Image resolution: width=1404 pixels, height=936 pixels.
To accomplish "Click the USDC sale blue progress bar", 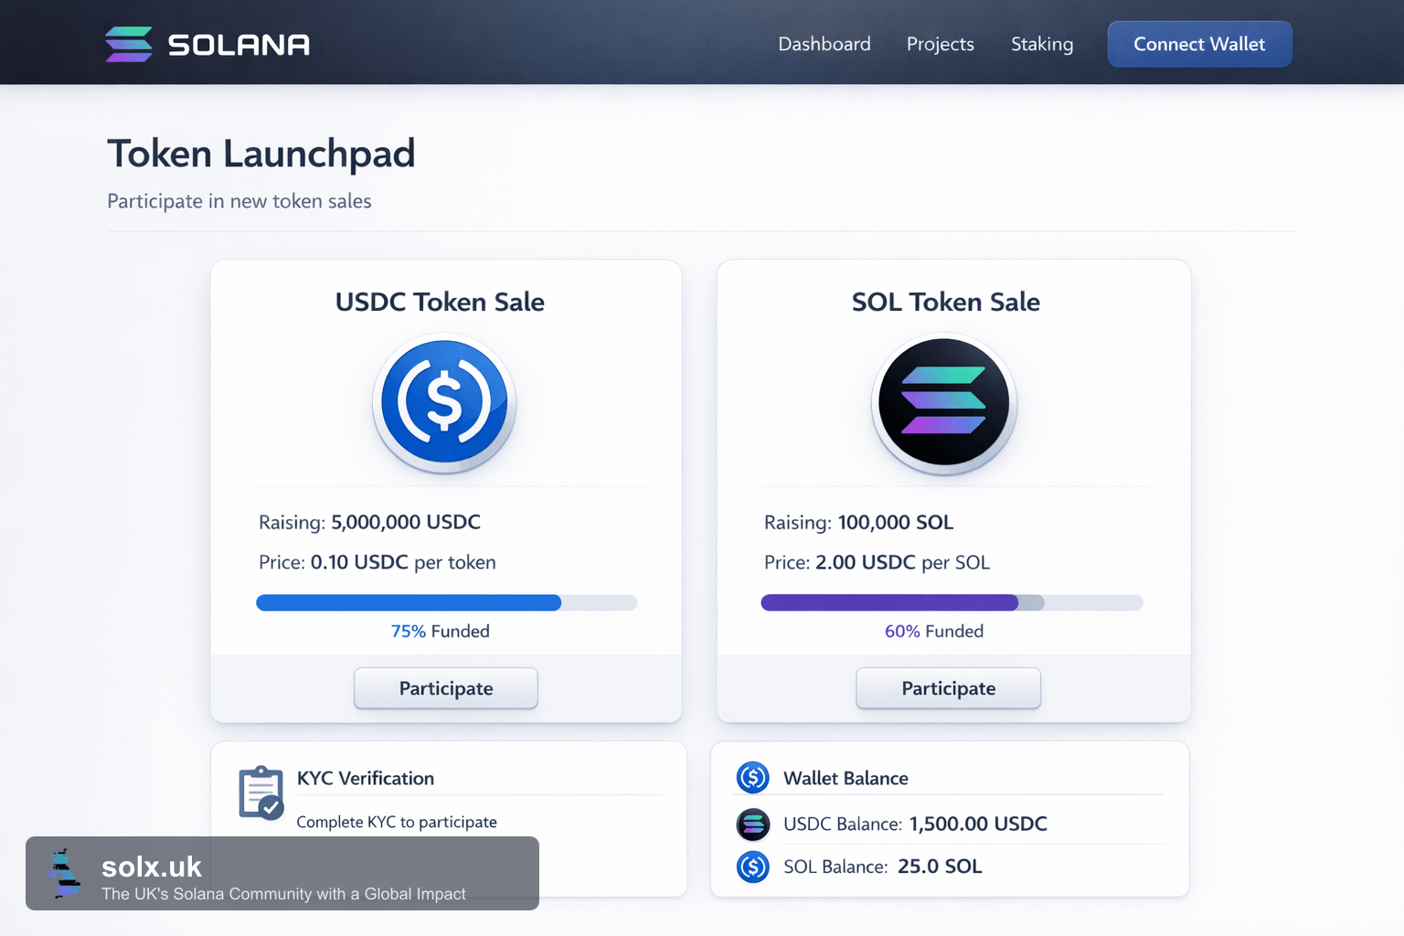I will pyautogui.click(x=447, y=602).
